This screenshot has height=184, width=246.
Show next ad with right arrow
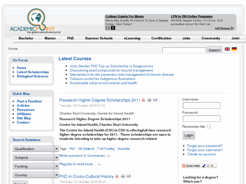(113, 28)
